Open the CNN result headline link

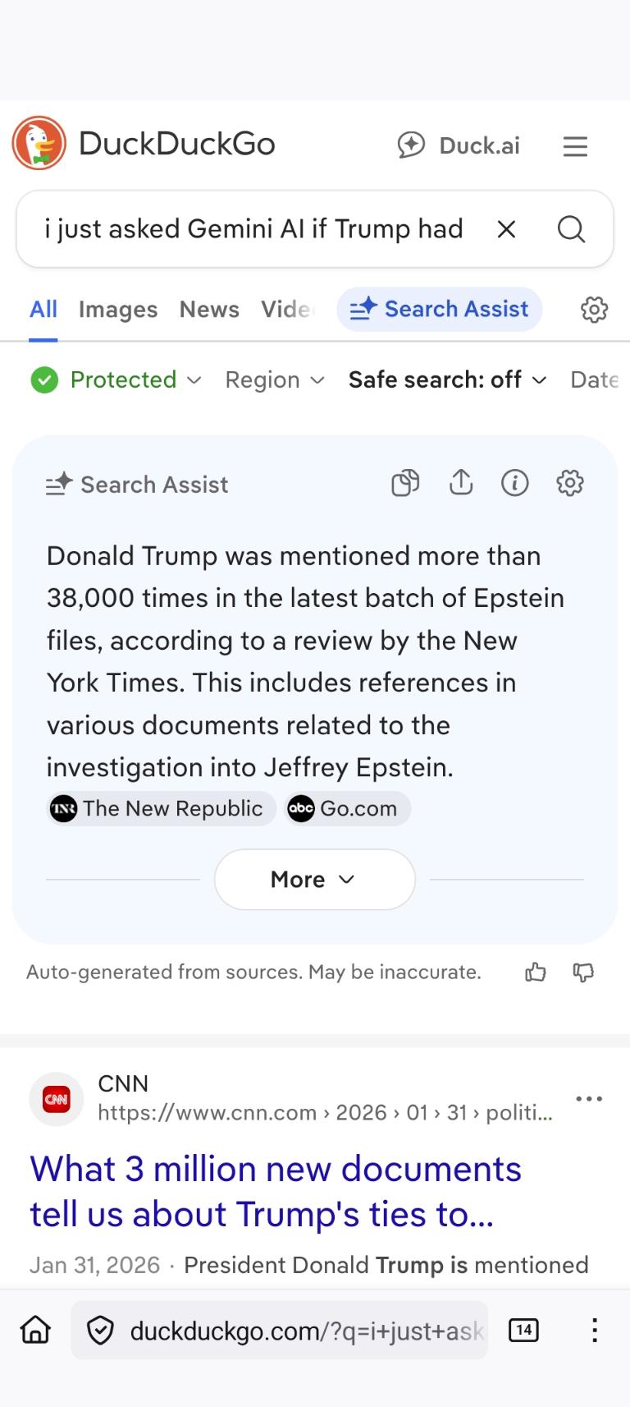click(x=276, y=1191)
